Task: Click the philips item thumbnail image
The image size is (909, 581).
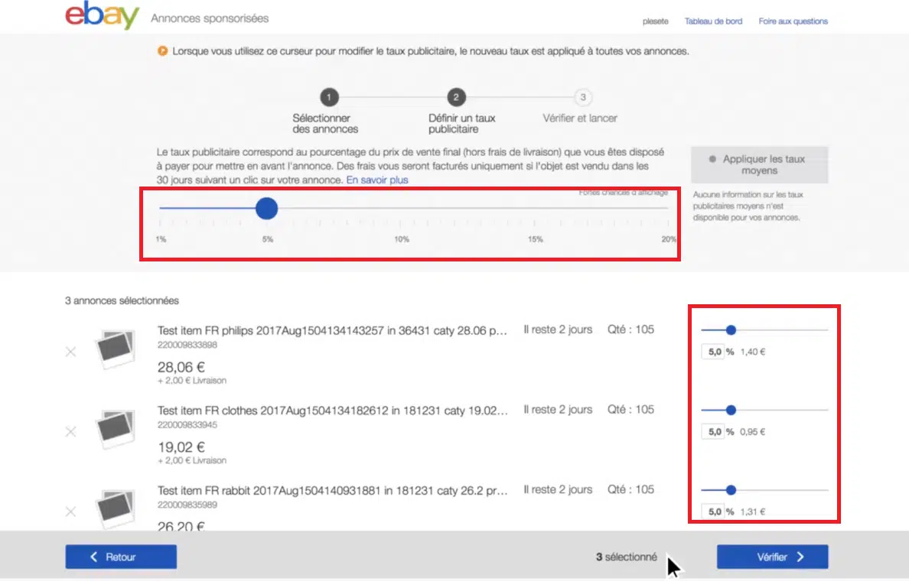Action: coord(115,349)
